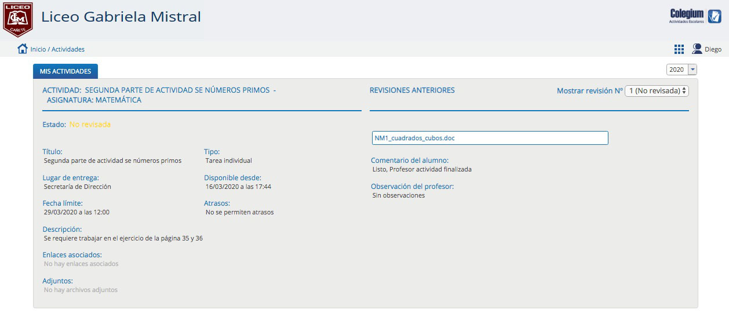The image size is (729, 317).
Task: Click the Mostrar revisión Nº label
Action: pos(590,90)
